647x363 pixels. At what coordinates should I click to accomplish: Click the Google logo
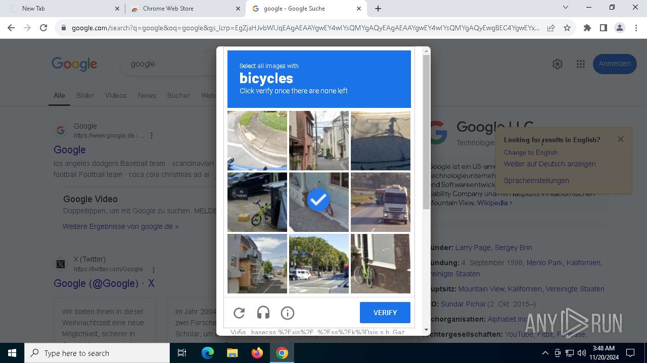[x=74, y=64]
